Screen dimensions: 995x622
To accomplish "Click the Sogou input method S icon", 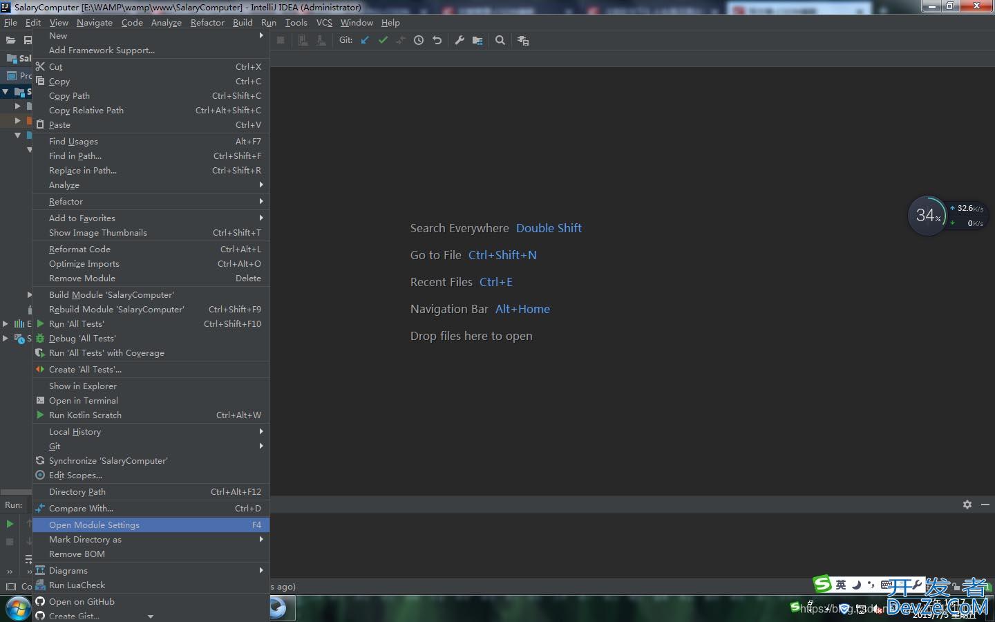I will (822, 584).
